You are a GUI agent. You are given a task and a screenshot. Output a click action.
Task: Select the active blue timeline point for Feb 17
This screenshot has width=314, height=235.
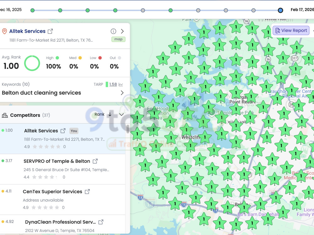point(280,10)
